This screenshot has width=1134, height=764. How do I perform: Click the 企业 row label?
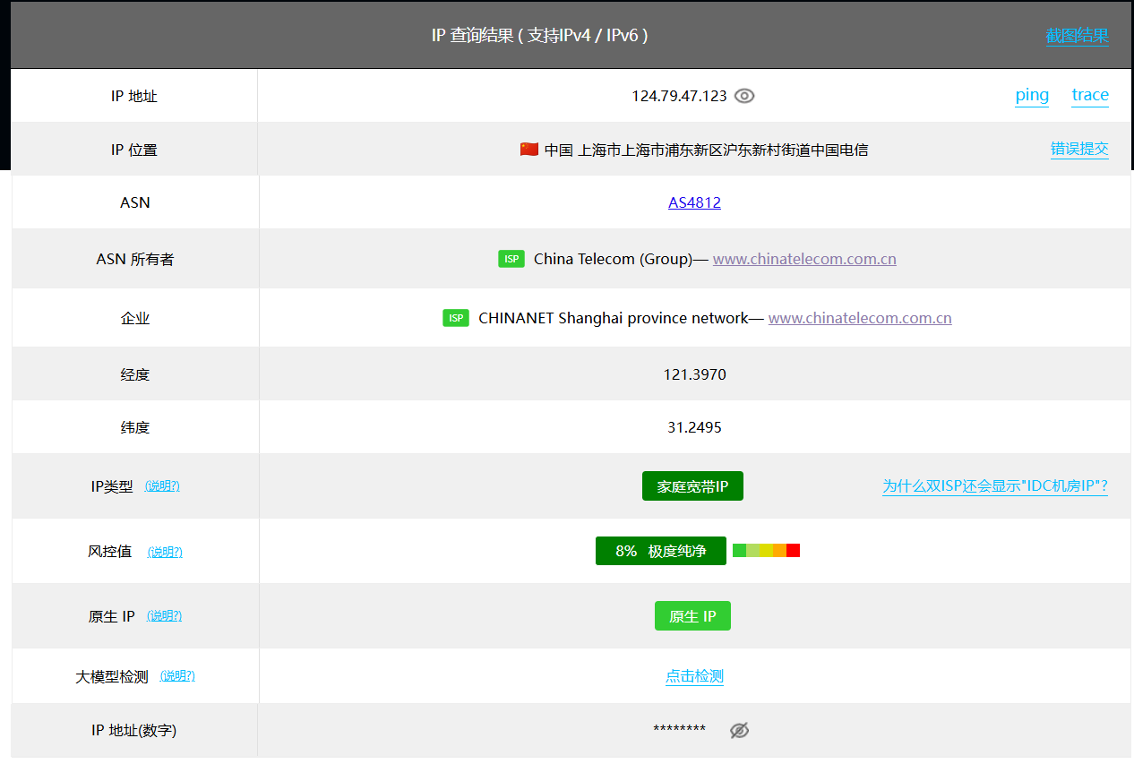tap(135, 318)
